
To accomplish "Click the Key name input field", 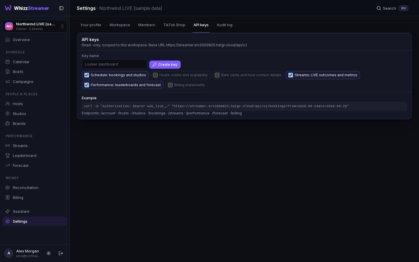I will (114, 64).
